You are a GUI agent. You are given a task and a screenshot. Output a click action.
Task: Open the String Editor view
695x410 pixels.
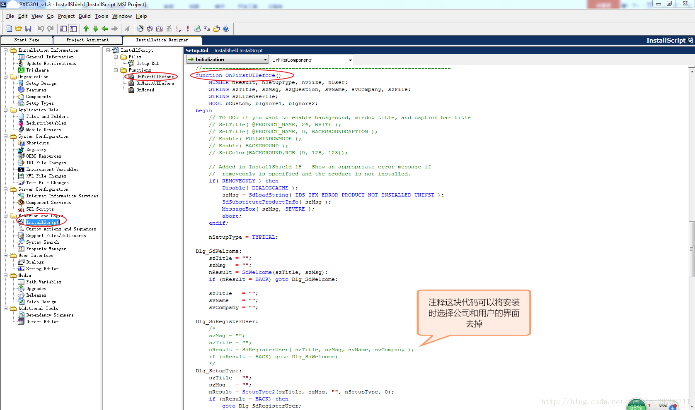tap(42, 269)
